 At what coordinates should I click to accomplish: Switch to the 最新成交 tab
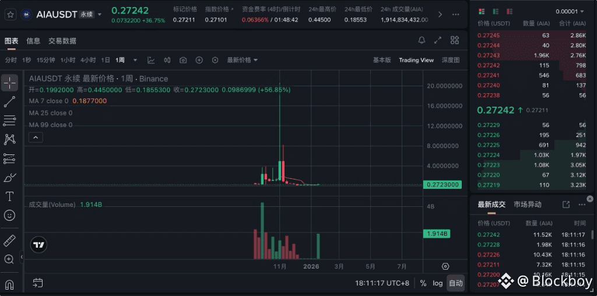point(491,205)
